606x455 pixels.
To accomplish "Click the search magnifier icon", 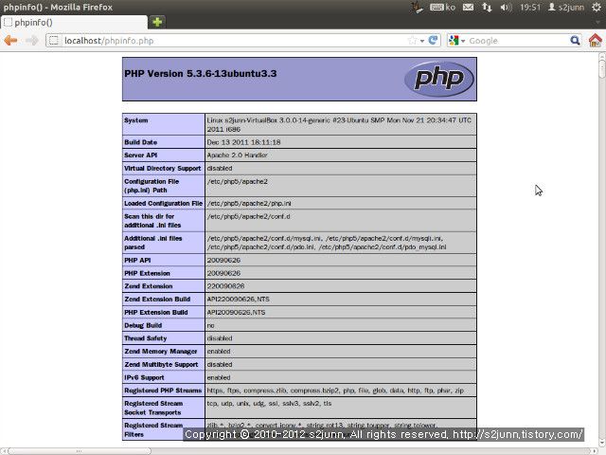I will (575, 40).
